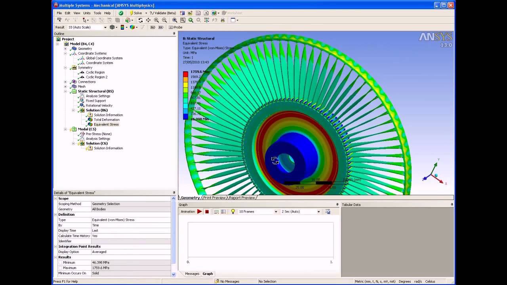Image resolution: width=507 pixels, height=285 pixels.
Task: Select the pan view tool
Action: [x=148, y=20]
